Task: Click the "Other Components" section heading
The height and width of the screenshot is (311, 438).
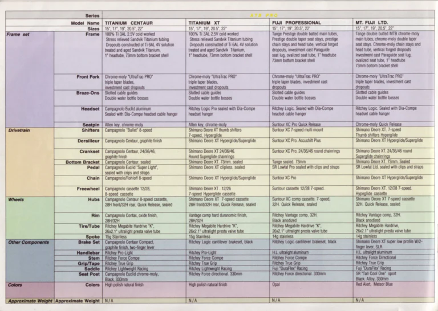Action: click(29, 242)
